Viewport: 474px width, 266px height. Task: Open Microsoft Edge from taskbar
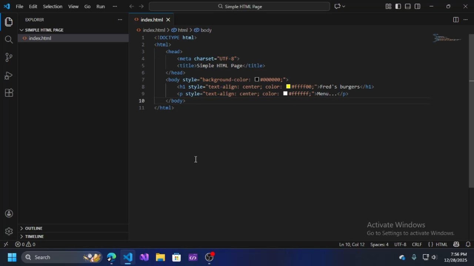pyautogui.click(x=111, y=257)
